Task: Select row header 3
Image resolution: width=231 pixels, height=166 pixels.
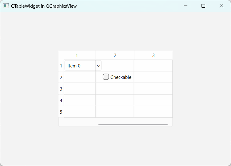Action: point(61,89)
